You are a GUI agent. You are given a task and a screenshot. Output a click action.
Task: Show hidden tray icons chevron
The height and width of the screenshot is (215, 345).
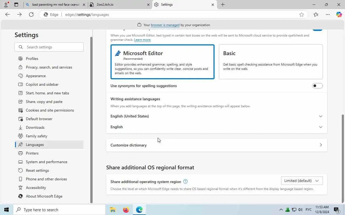click(281, 210)
